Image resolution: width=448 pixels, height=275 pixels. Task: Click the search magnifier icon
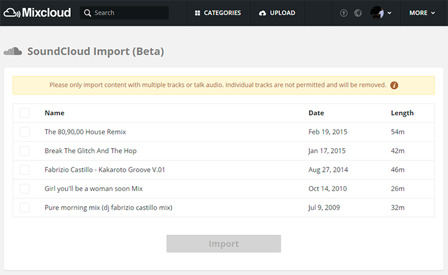point(88,13)
